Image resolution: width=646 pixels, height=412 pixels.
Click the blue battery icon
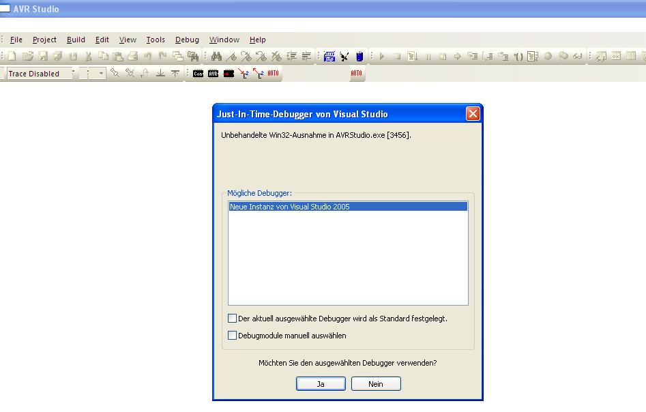click(x=359, y=57)
